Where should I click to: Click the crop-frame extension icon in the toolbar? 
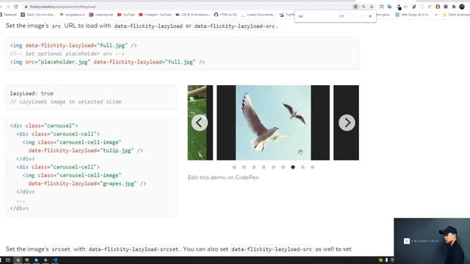pyautogui.click(x=382, y=7)
